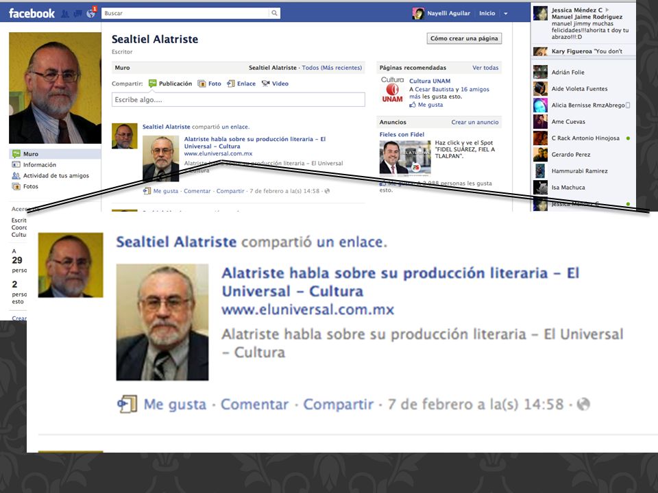Open post author's small avatar on wall
This screenshot has width=658, height=493.
pyautogui.click(x=125, y=136)
